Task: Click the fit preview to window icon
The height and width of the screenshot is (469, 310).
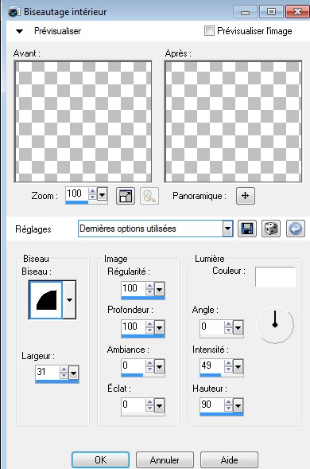Action: [126, 196]
